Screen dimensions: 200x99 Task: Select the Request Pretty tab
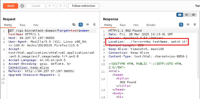[x=8, y=25]
